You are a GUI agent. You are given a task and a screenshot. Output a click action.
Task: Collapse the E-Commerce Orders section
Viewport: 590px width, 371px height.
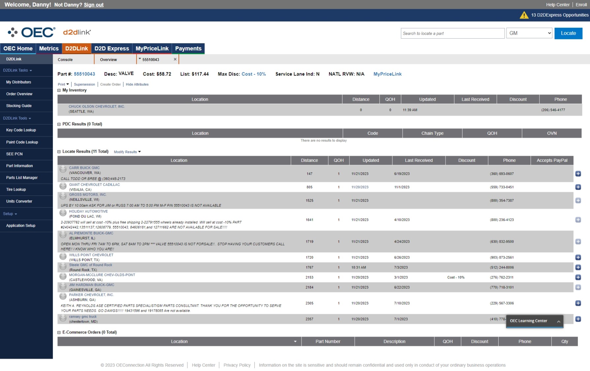(x=59, y=333)
